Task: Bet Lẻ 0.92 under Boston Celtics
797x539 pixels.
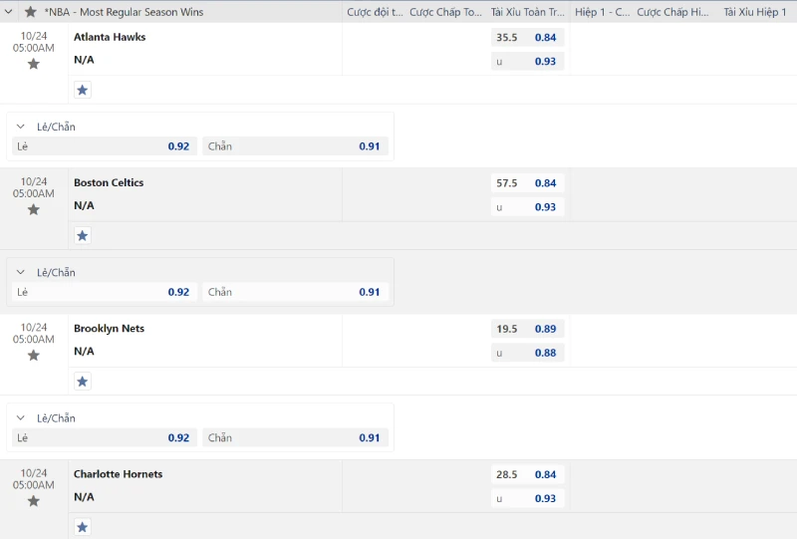Action: tap(105, 292)
